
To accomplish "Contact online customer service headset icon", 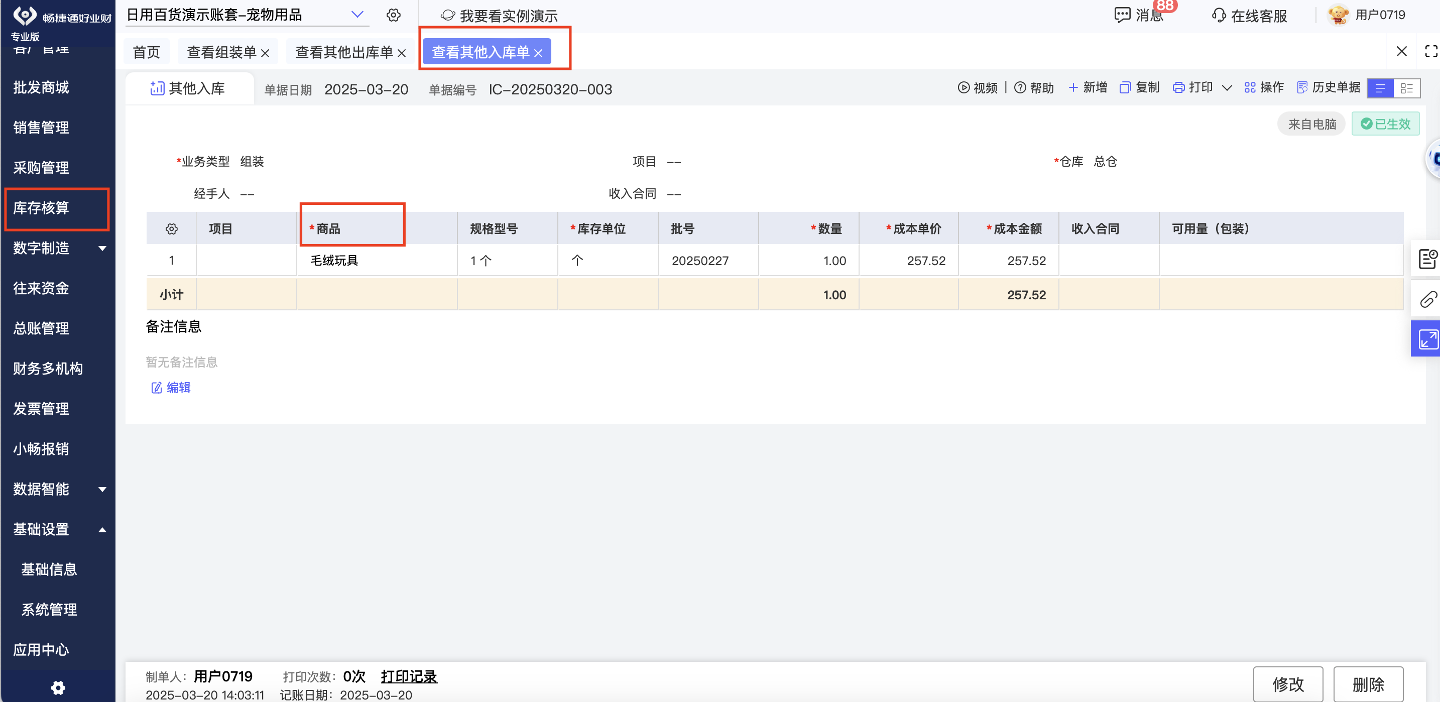I will point(1219,15).
